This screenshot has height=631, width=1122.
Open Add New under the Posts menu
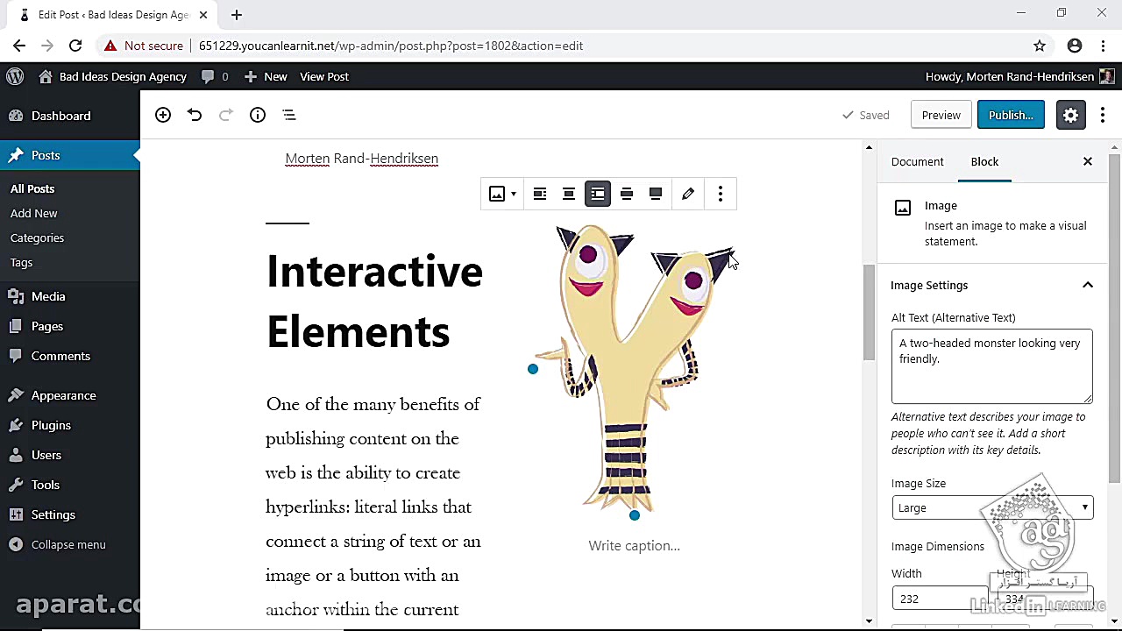[33, 213]
